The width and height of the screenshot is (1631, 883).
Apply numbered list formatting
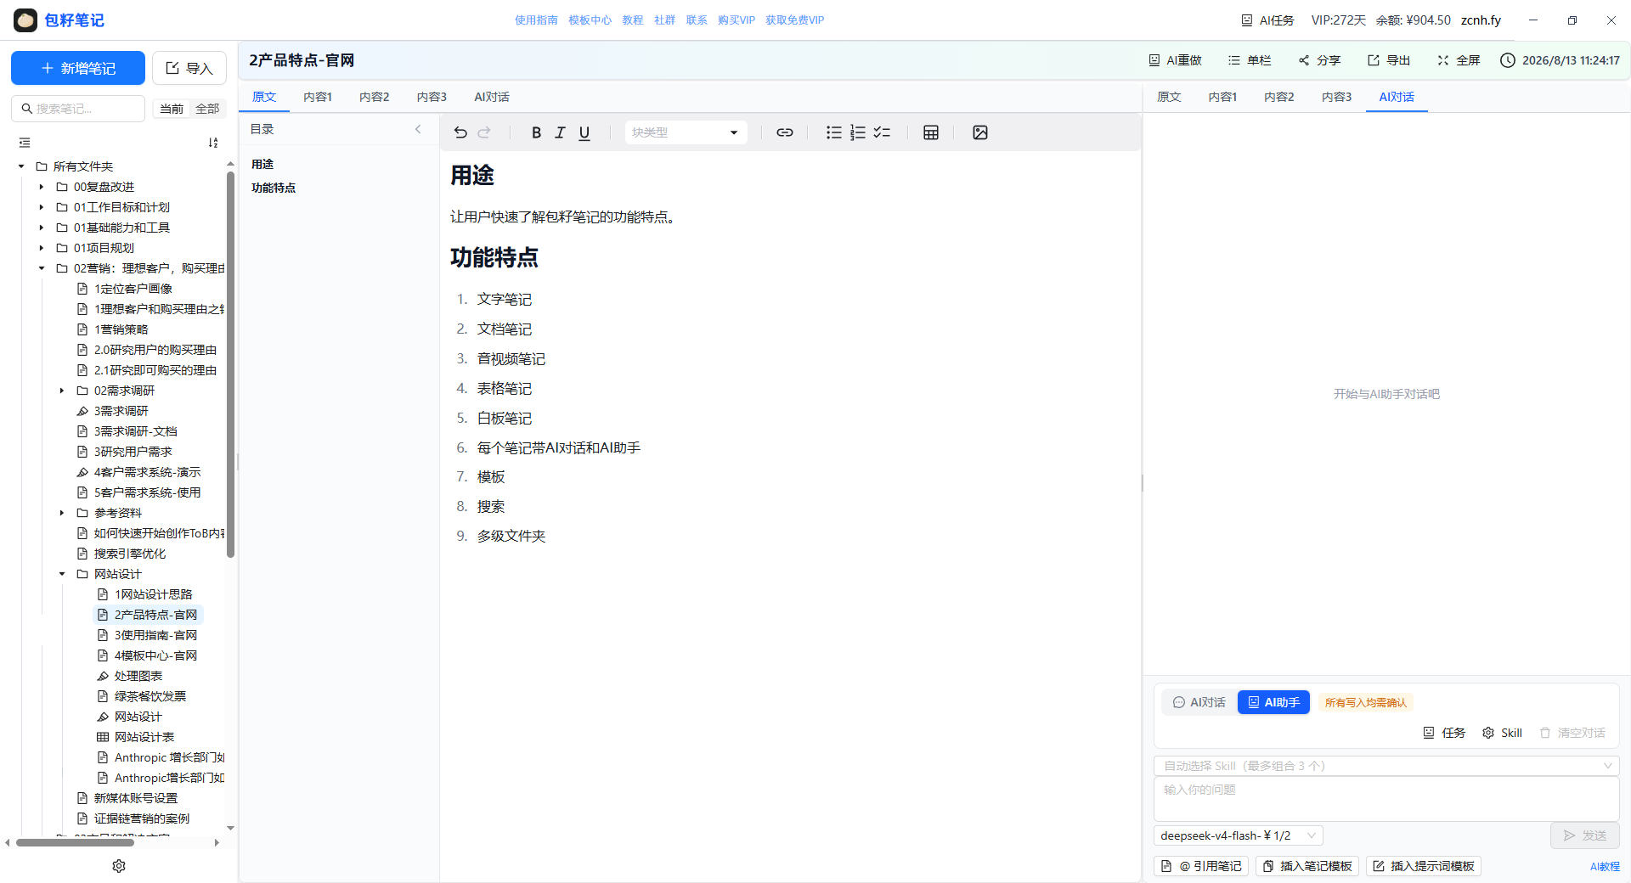(858, 132)
